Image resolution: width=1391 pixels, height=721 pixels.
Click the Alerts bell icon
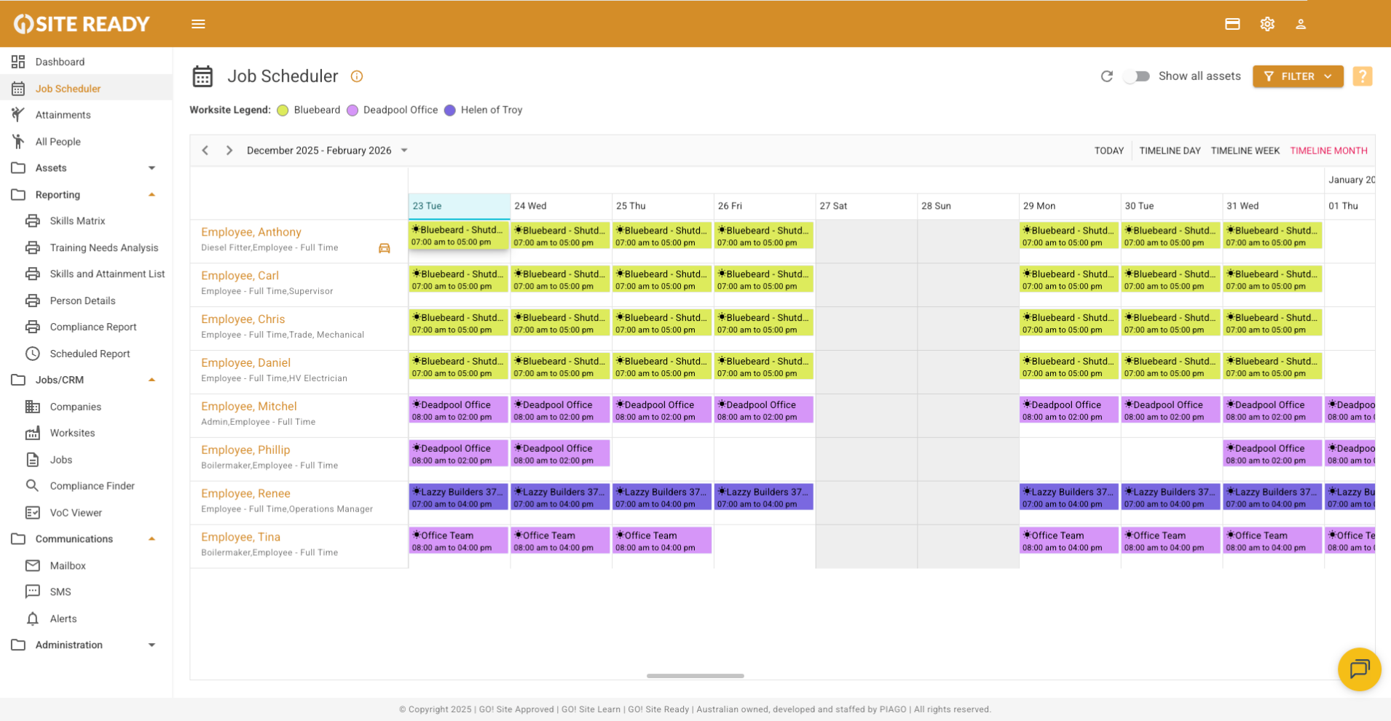click(x=33, y=618)
